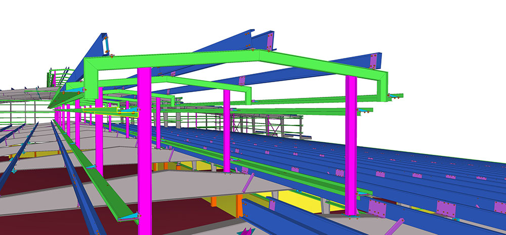Screen dimensions: 506x235
Task: Select the large foreground magenta column
Action: point(144,151)
